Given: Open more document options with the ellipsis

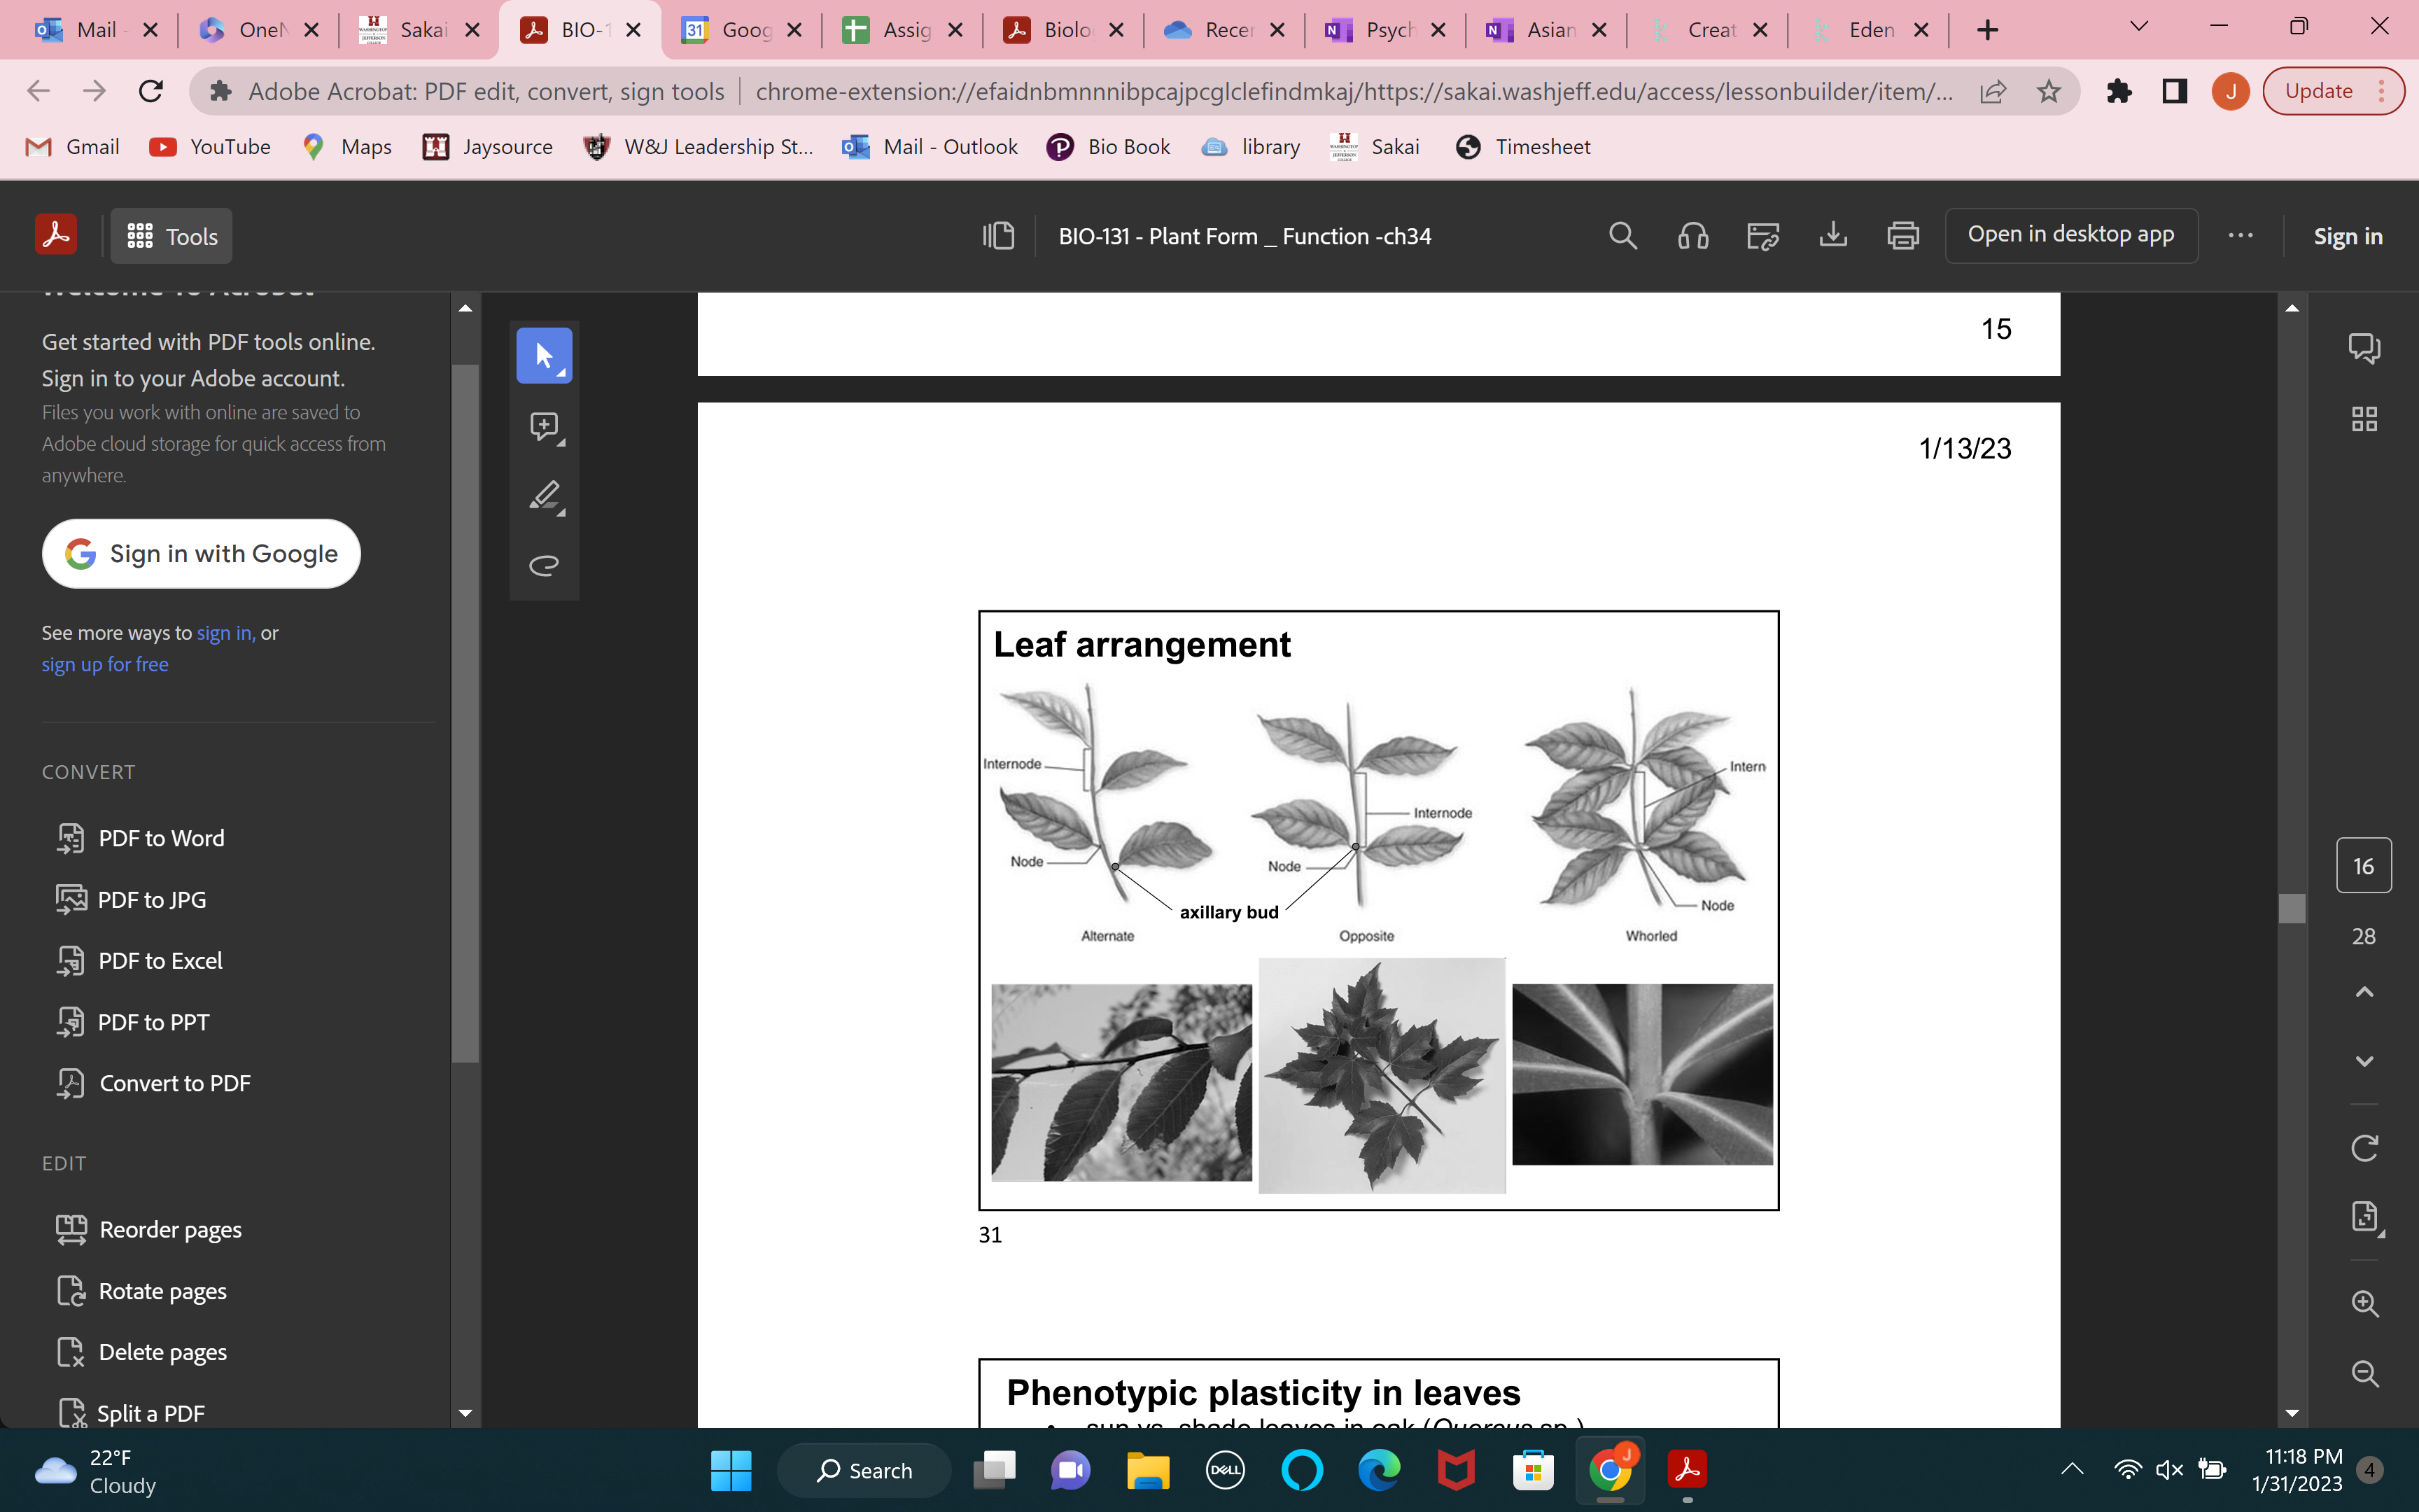Looking at the screenshot, I should pos(2240,236).
